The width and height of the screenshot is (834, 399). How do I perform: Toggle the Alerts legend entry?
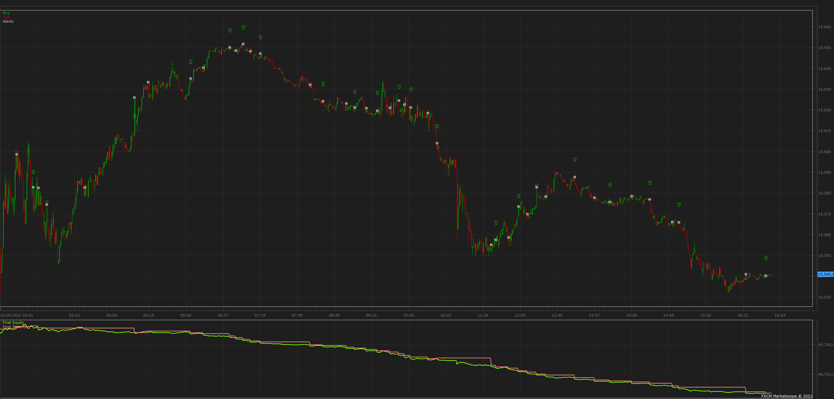[8, 21]
